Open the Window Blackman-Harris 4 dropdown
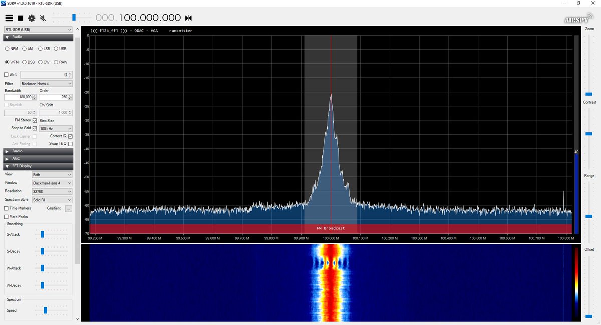Viewport: 601px width, 325px height. [x=52, y=183]
